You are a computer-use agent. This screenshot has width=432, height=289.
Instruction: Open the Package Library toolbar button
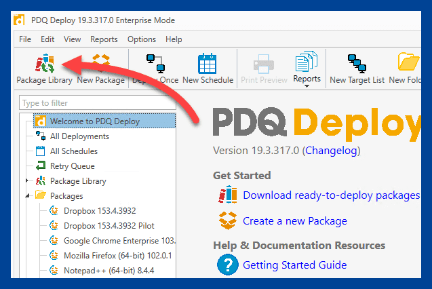click(44, 69)
